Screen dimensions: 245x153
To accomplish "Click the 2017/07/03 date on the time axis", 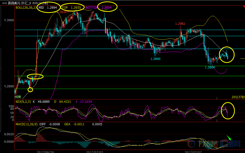I will pos(95,152).
